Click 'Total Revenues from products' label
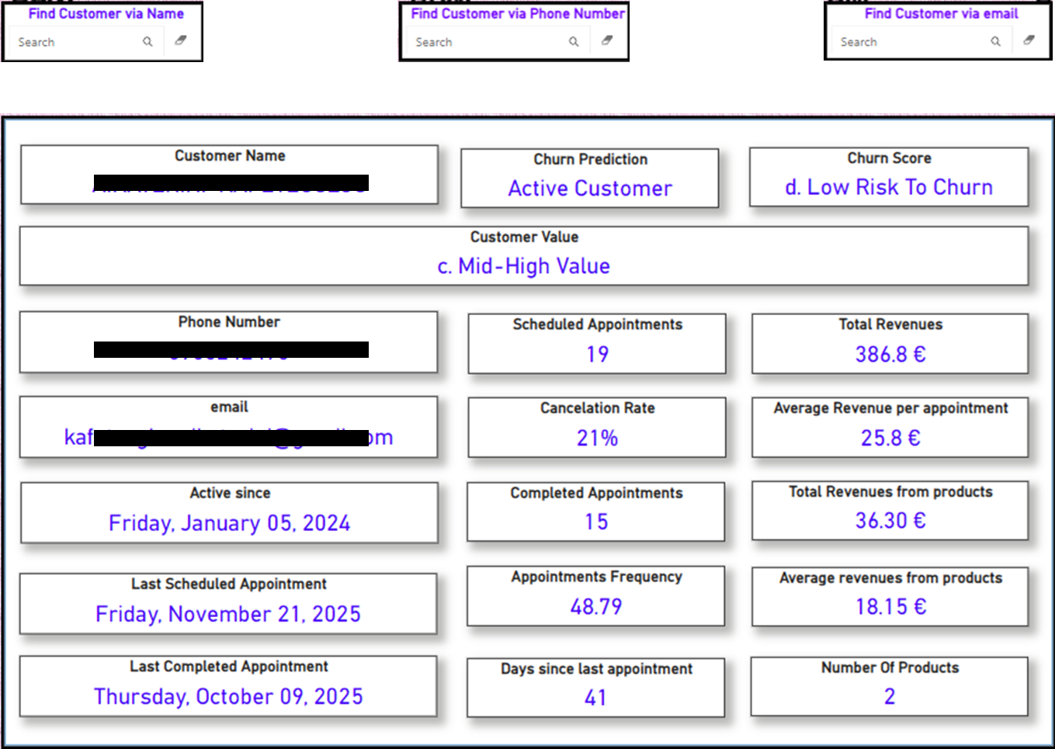 tap(890, 492)
